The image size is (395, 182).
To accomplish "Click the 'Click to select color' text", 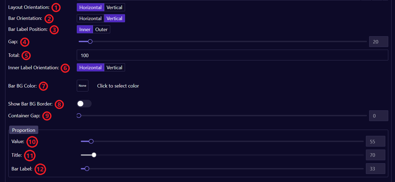I will 118,86.
